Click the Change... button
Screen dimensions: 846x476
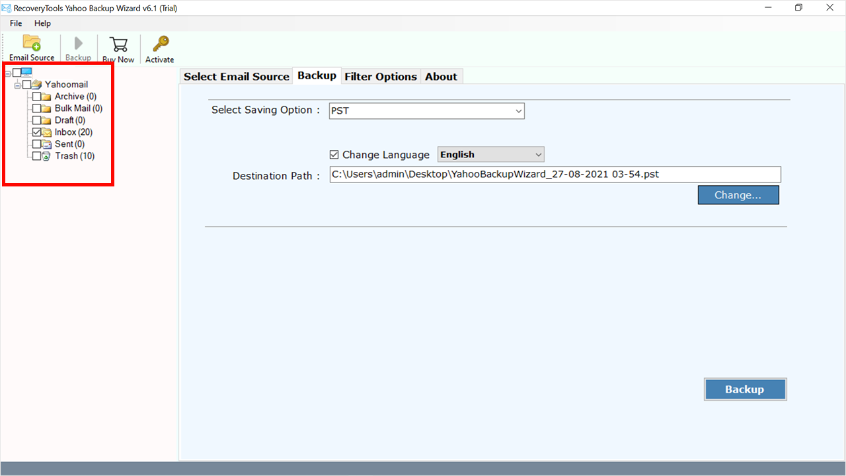[738, 195]
